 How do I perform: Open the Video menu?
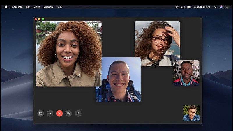[37, 7]
